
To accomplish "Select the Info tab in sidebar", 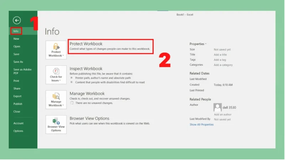I will pyautogui.click(x=16, y=31).
